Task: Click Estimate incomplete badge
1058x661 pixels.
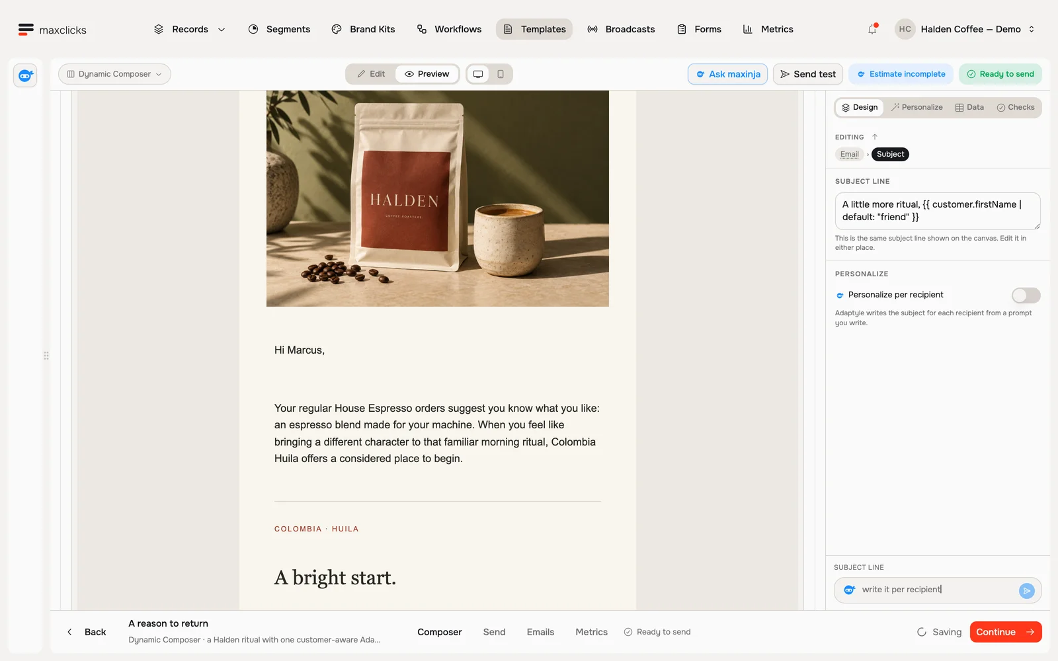Action: tap(901, 74)
